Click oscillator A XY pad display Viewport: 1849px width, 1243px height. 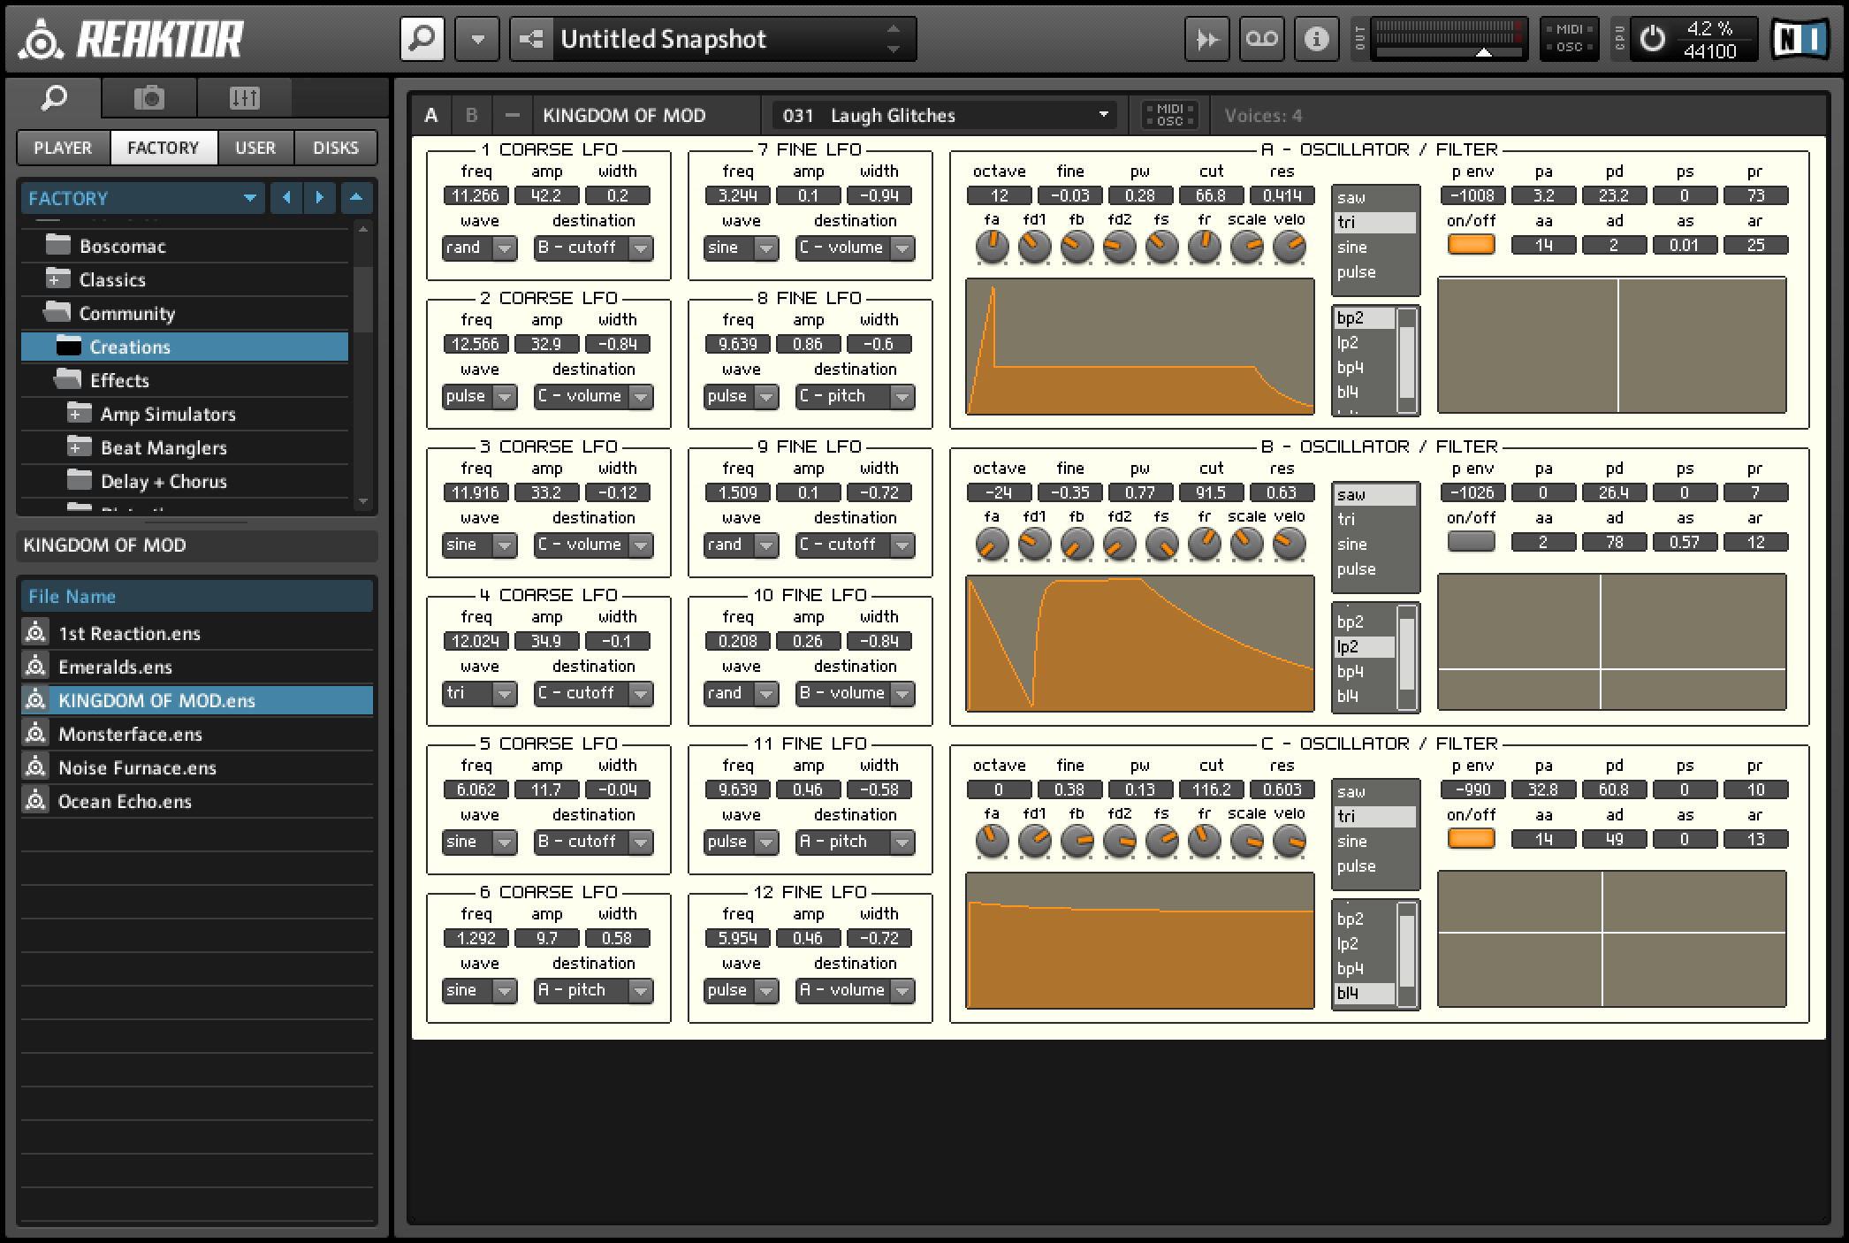click(x=1612, y=345)
